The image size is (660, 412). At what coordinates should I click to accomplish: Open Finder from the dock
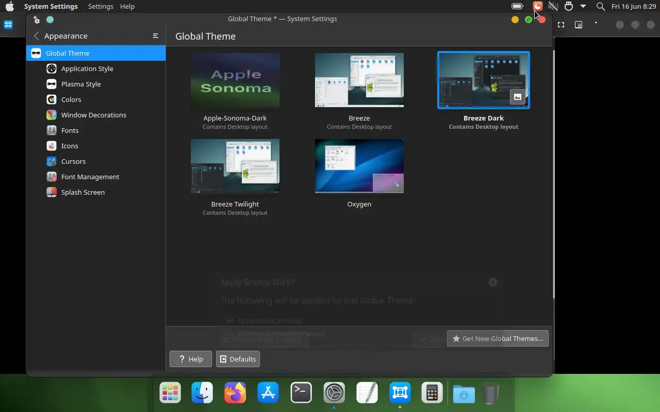(x=202, y=393)
